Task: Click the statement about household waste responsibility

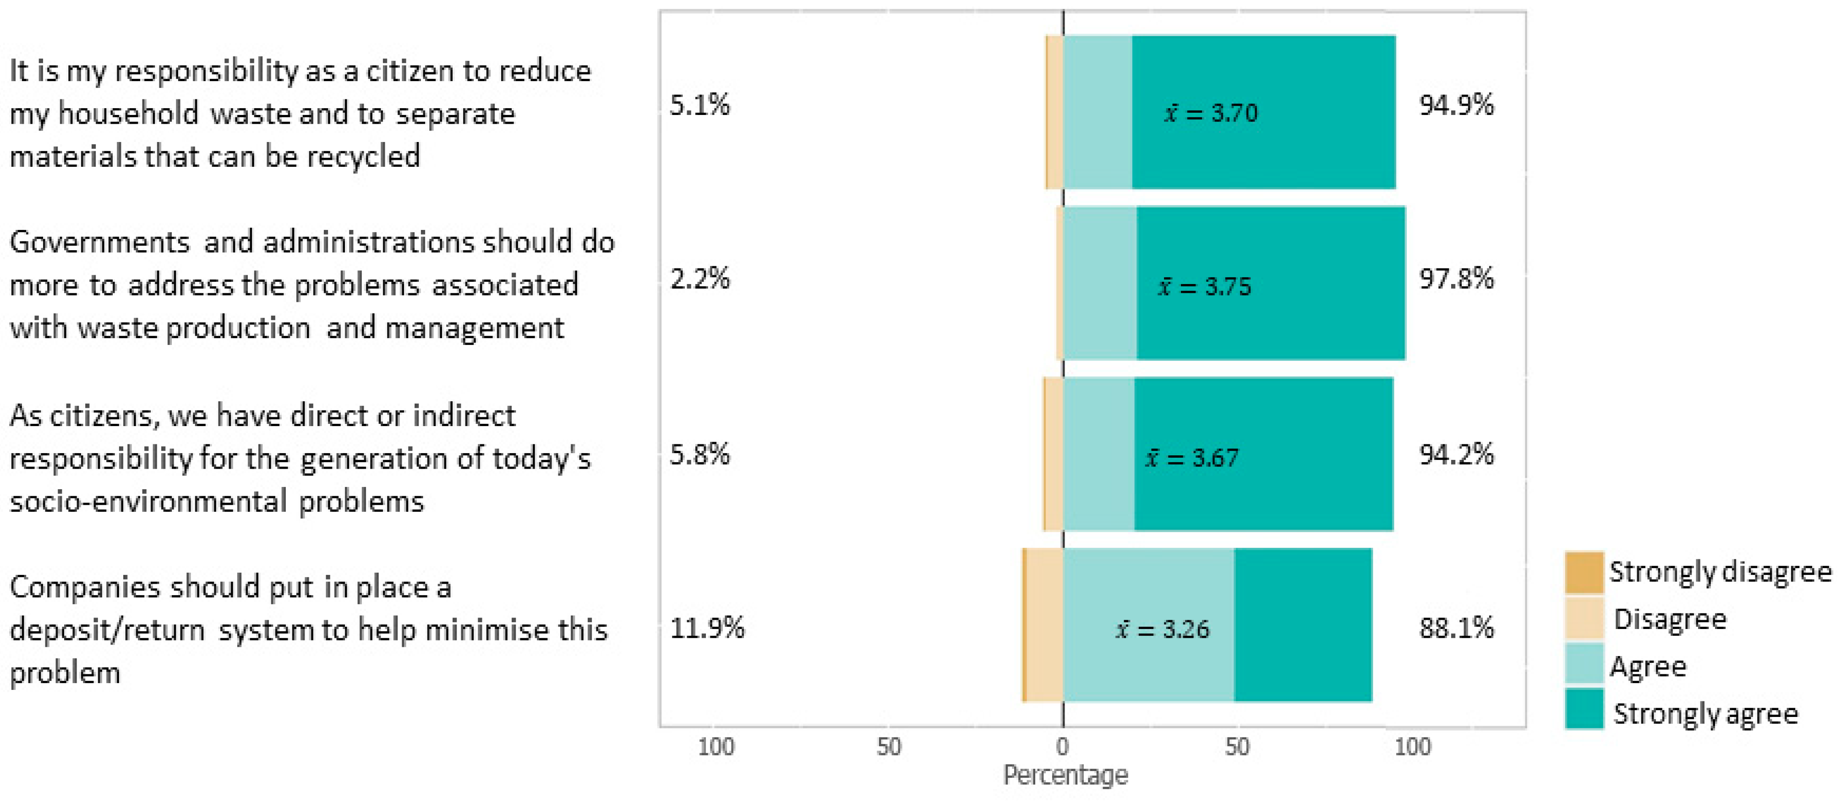Action: (300, 113)
